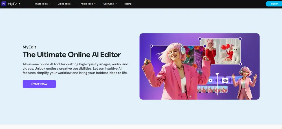This screenshot has width=282, height=129.
Task: Go to the Pricing page
Action: (x=128, y=4)
